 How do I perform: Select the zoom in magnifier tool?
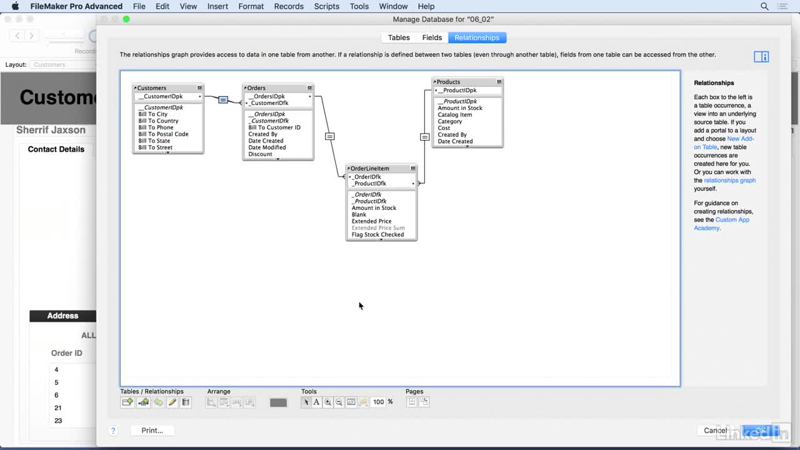coord(328,402)
